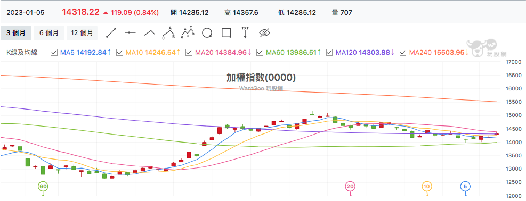Select the 0-A-B-C-D wave drawing tool
The height and width of the screenshot is (201, 526).
pyautogui.click(x=188, y=32)
